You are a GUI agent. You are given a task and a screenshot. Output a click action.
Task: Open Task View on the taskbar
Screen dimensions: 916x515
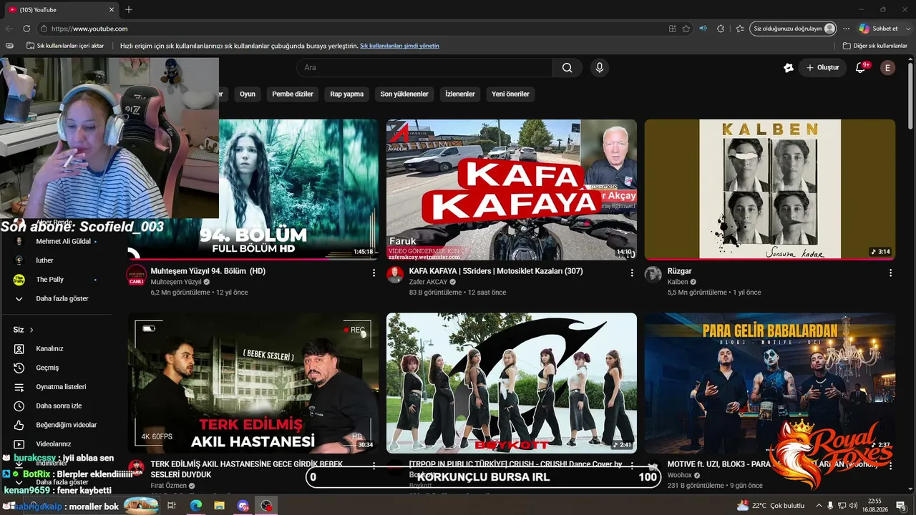point(172,506)
